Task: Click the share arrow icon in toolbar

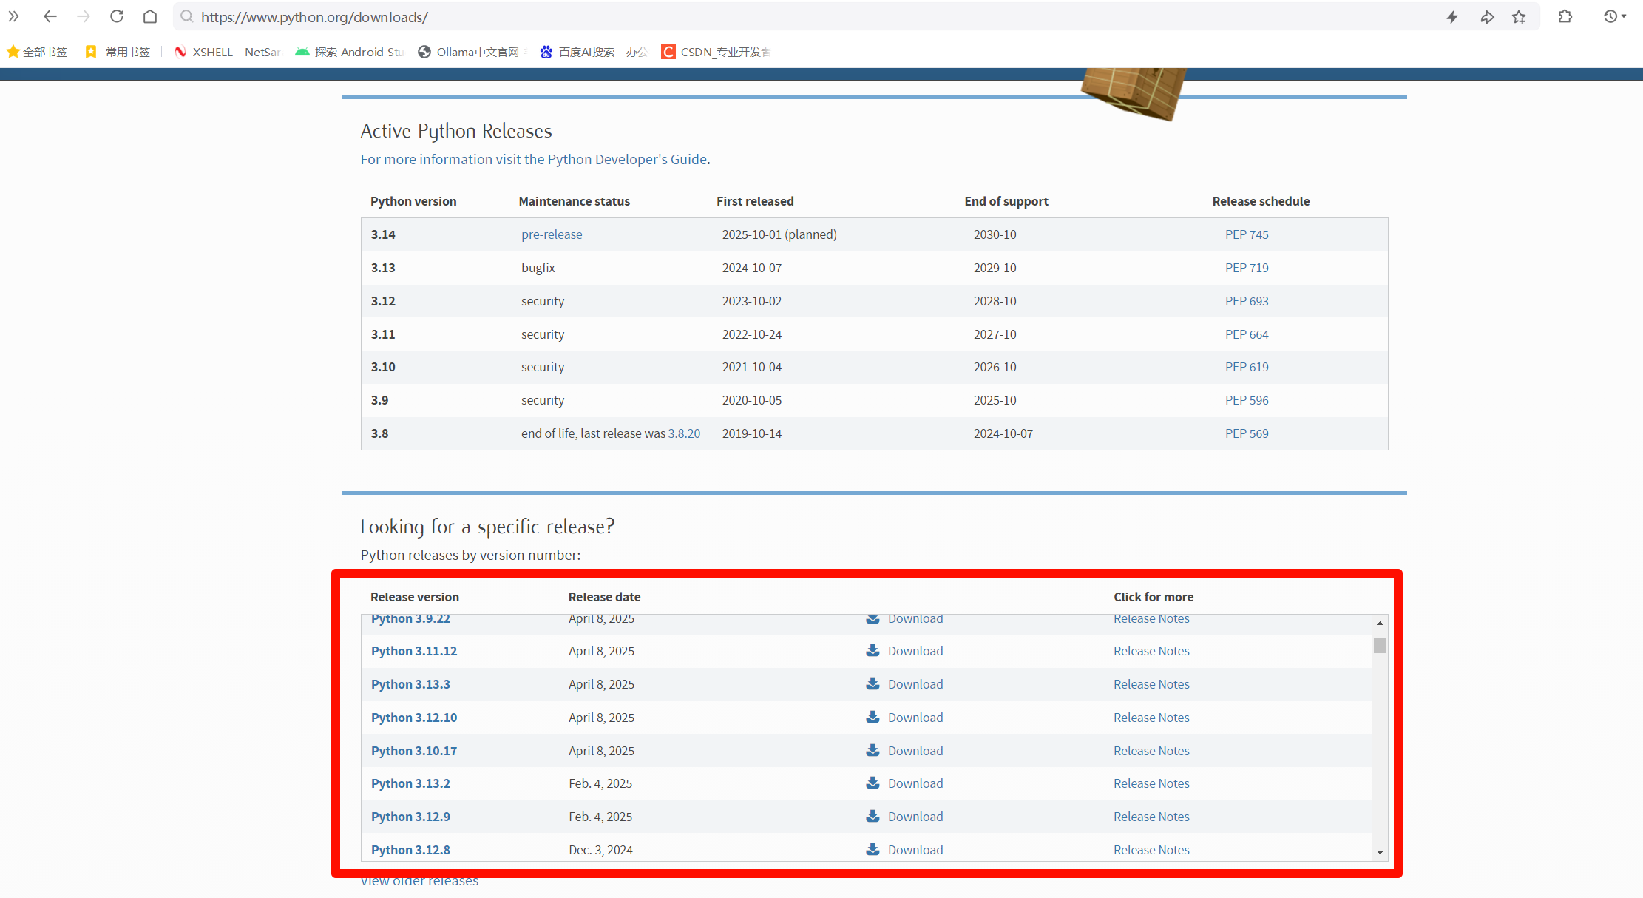Action: point(1487,16)
